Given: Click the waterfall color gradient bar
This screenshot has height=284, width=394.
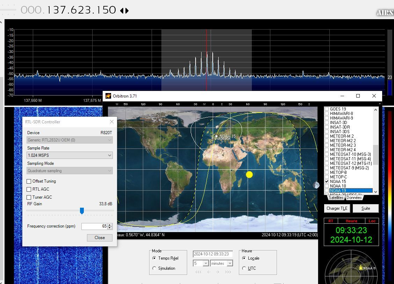Looking at the screenshot, I should [x=390, y=195].
